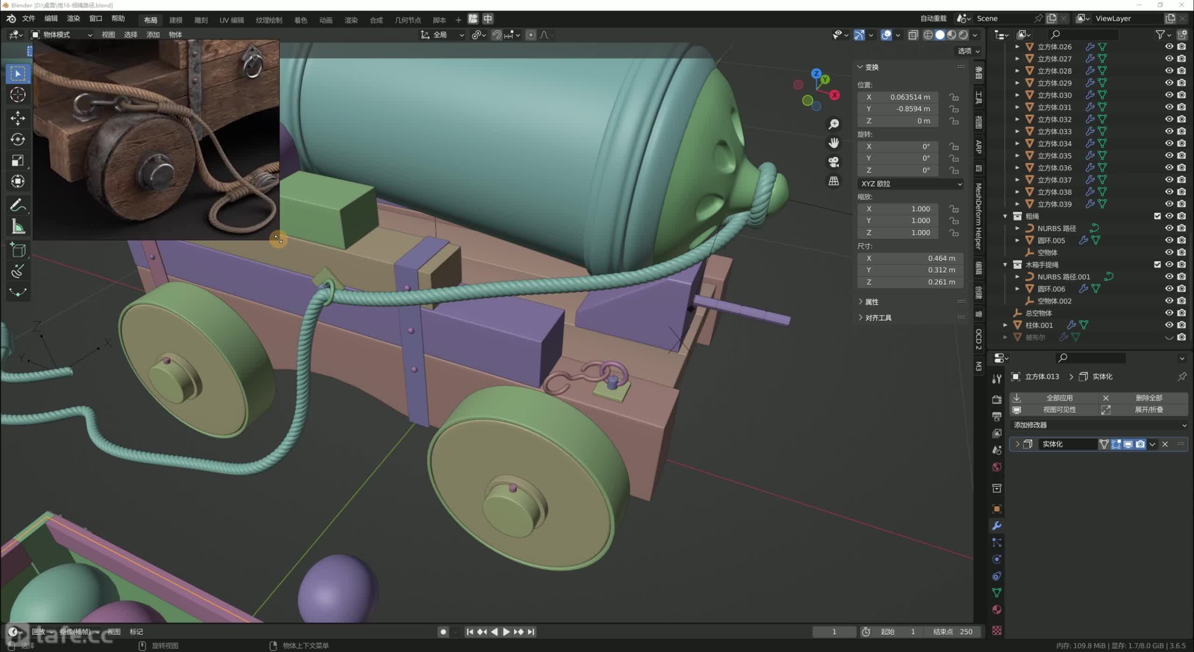
Task: Select the Annotate tool
Action: [18, 205]
